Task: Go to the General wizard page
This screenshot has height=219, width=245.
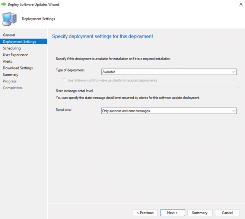Action: pyautogui.click(x=9, y=35)
